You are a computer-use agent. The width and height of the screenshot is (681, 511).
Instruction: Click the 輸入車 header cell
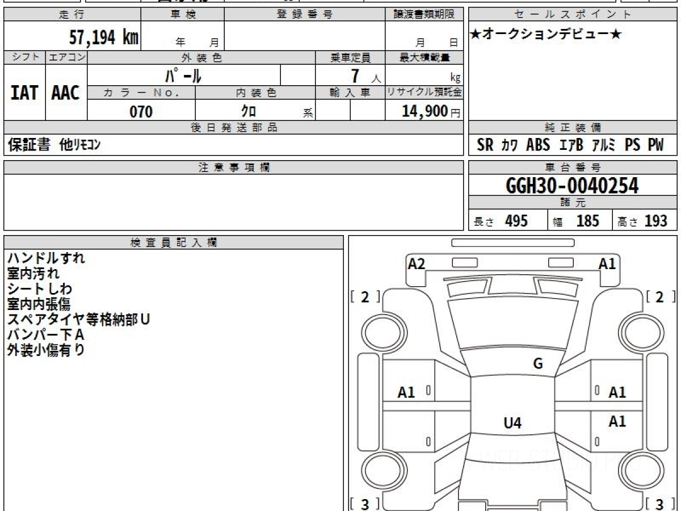pos(351,93)
